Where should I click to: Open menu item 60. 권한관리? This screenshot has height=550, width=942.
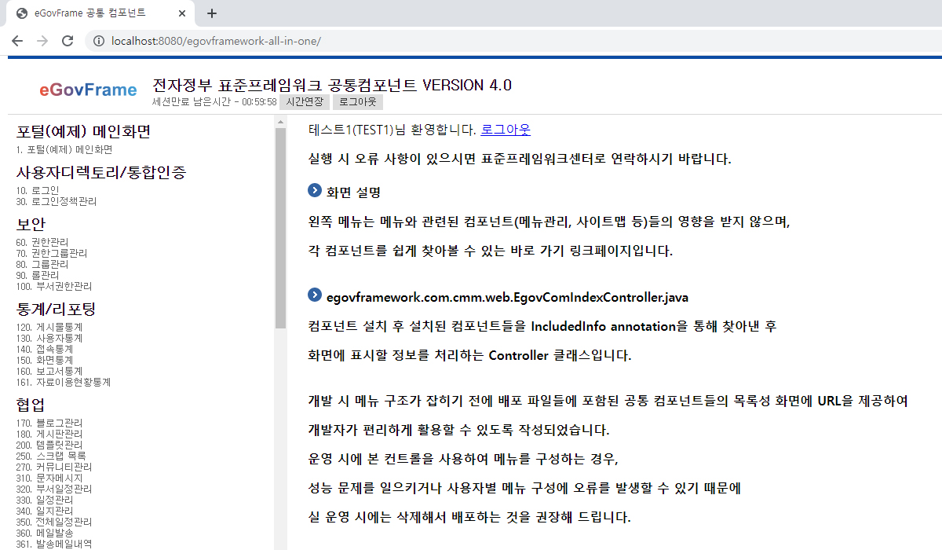42,242
